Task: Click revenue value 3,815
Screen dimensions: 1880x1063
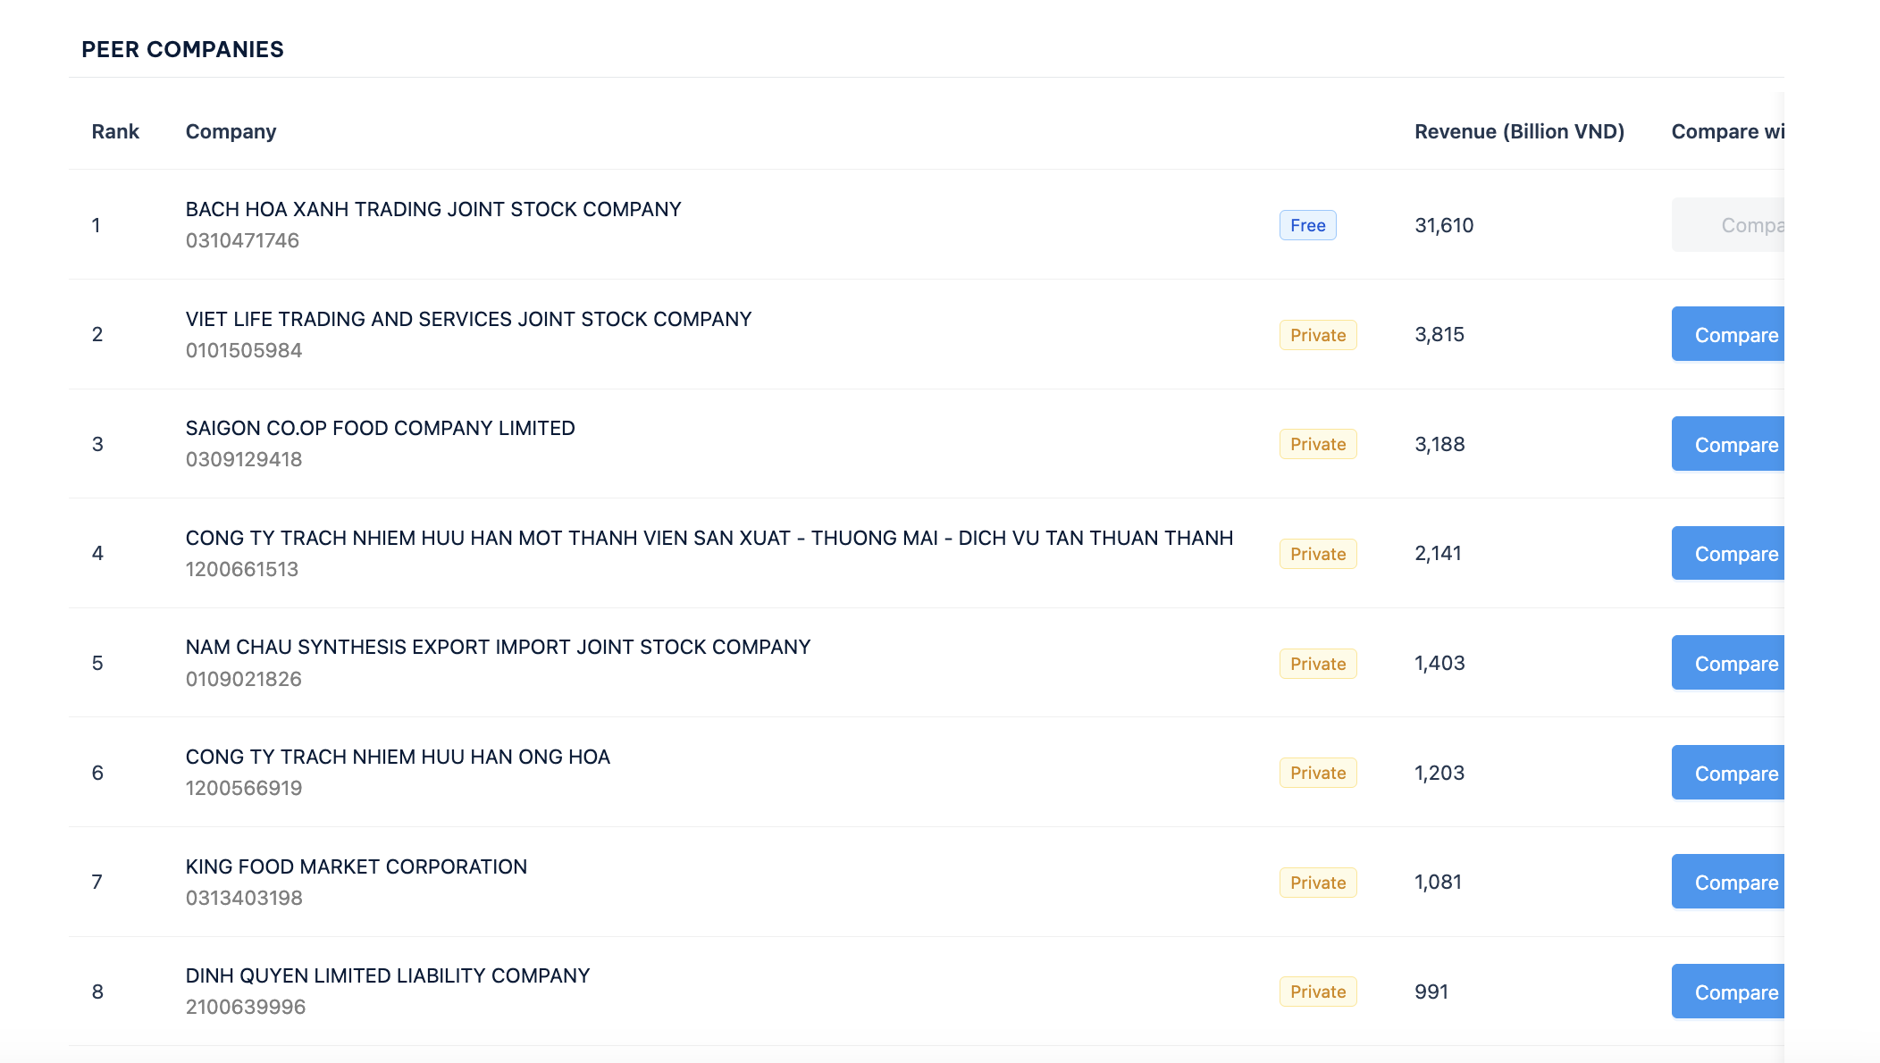Action: 1439,334
